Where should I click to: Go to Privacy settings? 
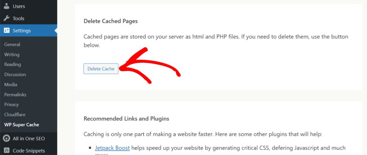tap(11, 105)
